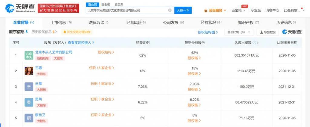This screenshot has width=310, height=127.
Task: Open the 股权结构图 link
Action: pyautogui.click(x=208, y=32)
